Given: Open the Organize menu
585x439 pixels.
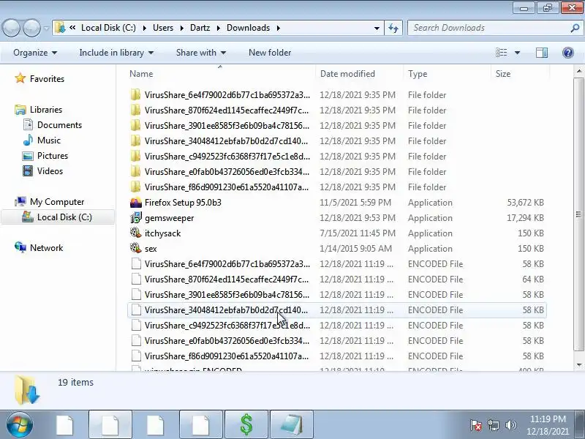Looking at the screenshot, I should pyautogui.click(x=35, y=53).
